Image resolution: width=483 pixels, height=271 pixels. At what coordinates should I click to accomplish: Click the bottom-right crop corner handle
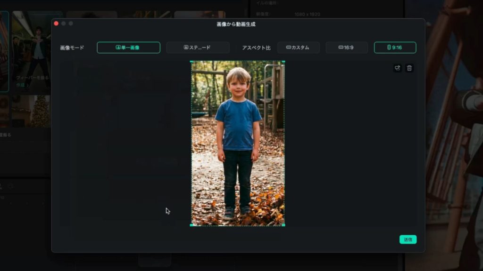pos(284,225)
